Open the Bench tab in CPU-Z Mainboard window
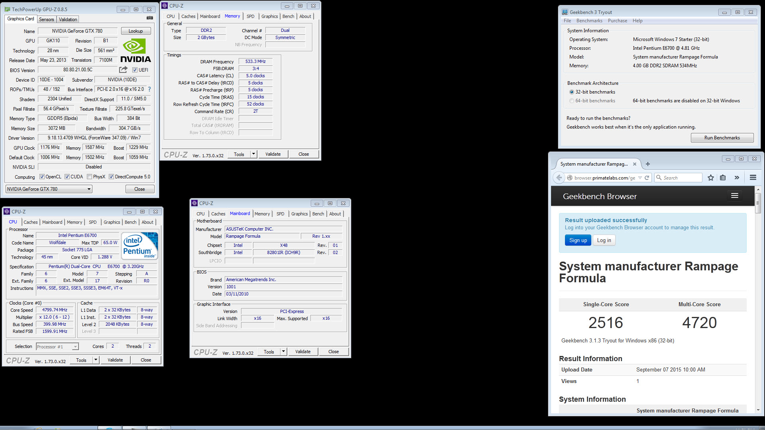Viewport: 765px width, 430px height. point(318,214)
